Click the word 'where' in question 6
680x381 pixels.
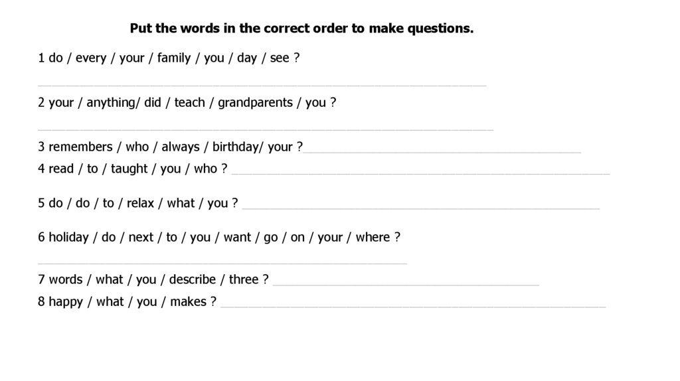coord(373,238)
